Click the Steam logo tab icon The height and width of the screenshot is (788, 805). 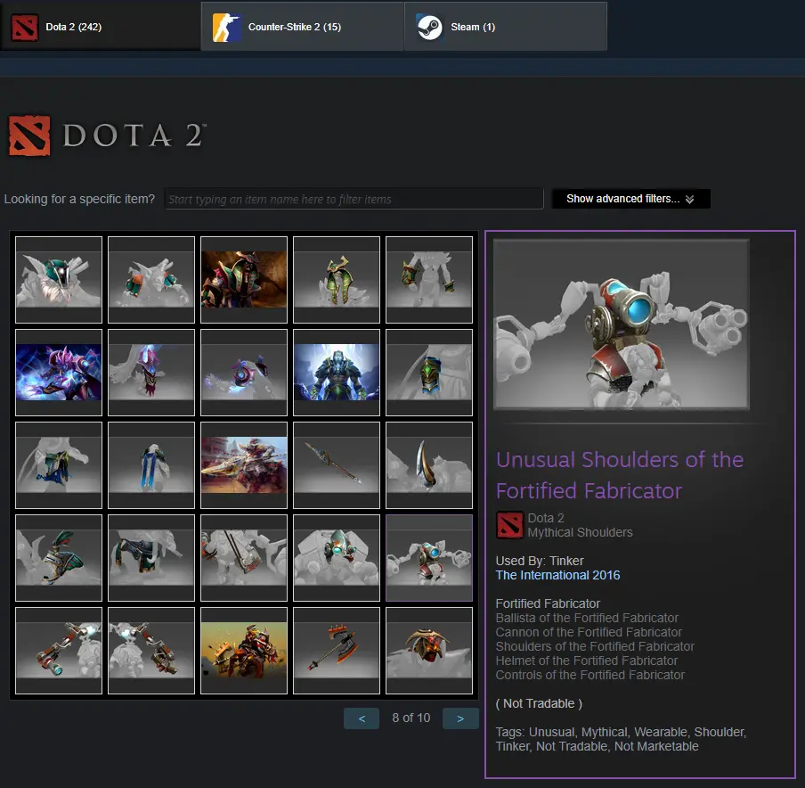[429, 28]
